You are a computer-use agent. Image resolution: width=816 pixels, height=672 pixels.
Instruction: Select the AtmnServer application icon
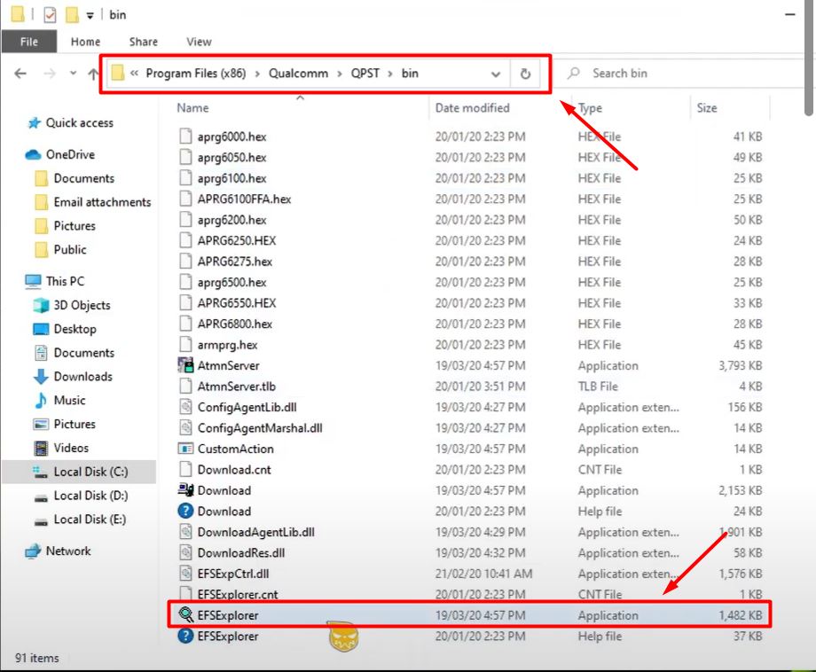click(x=185, y=365)
